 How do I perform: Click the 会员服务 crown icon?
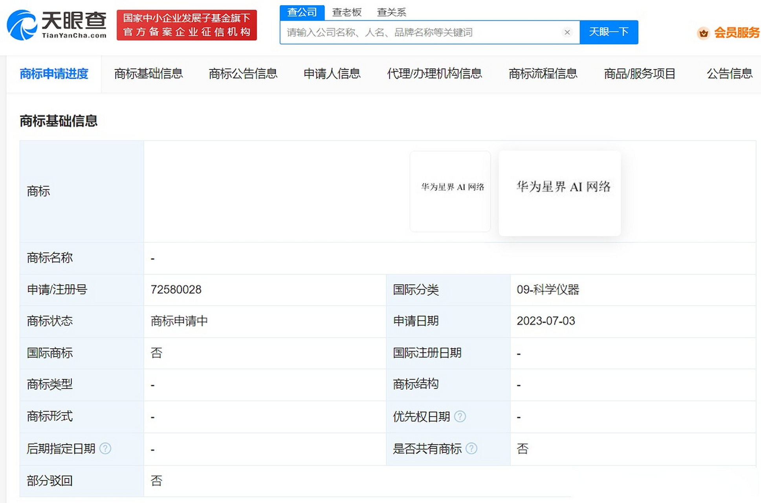[703, 33]
